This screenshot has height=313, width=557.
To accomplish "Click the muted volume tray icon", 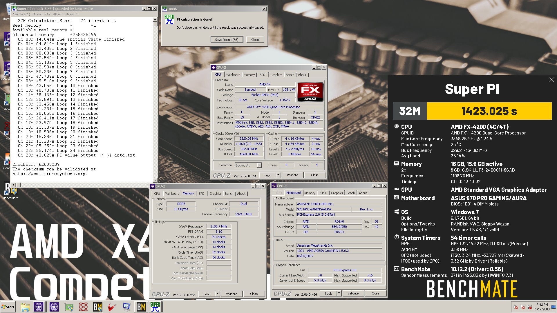I will (516, 307).
